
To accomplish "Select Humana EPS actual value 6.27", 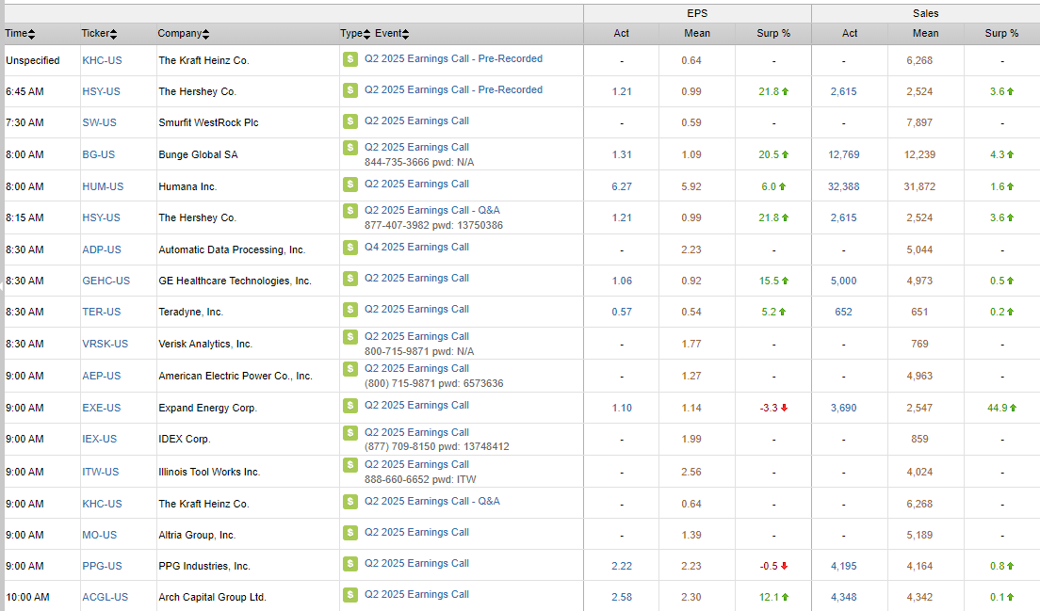I will click(x=622, y=186).
